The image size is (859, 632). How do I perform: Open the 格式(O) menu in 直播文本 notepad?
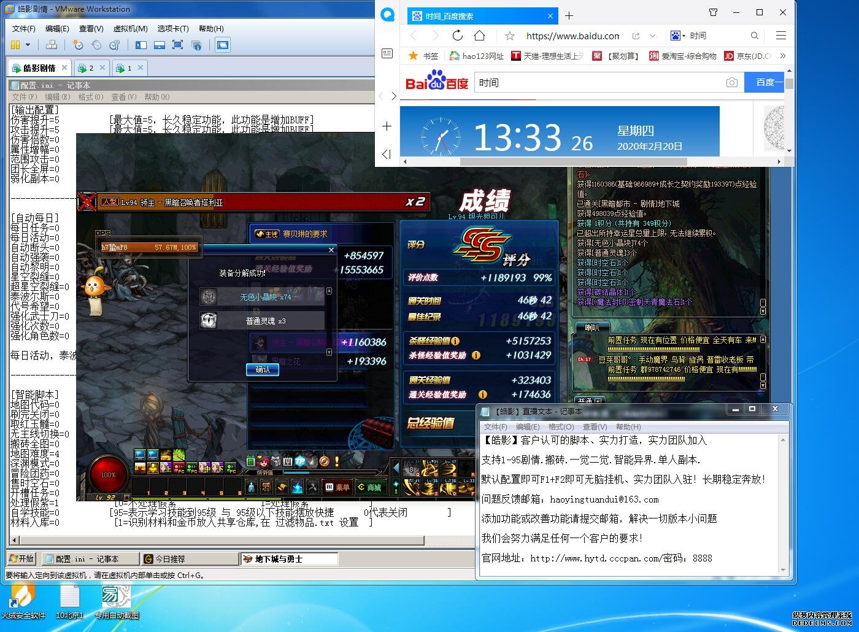coord(561,427)
